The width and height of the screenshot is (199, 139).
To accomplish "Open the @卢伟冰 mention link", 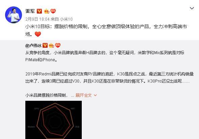I will point(33,45).
